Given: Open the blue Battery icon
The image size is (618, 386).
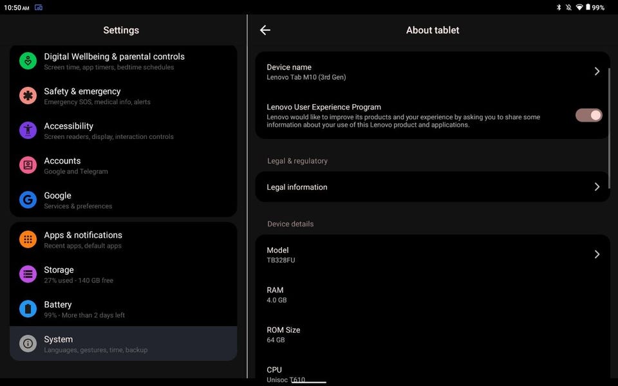Looking at the screenshot, I should click(28, 309).
